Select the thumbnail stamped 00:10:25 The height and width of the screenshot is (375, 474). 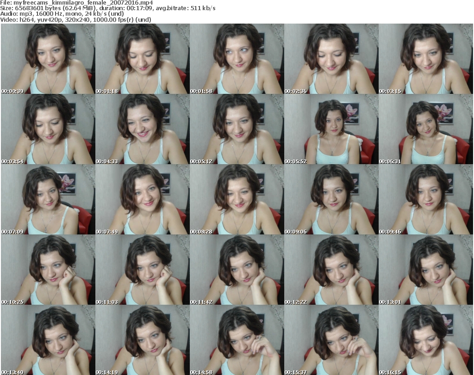pos(48,270)
